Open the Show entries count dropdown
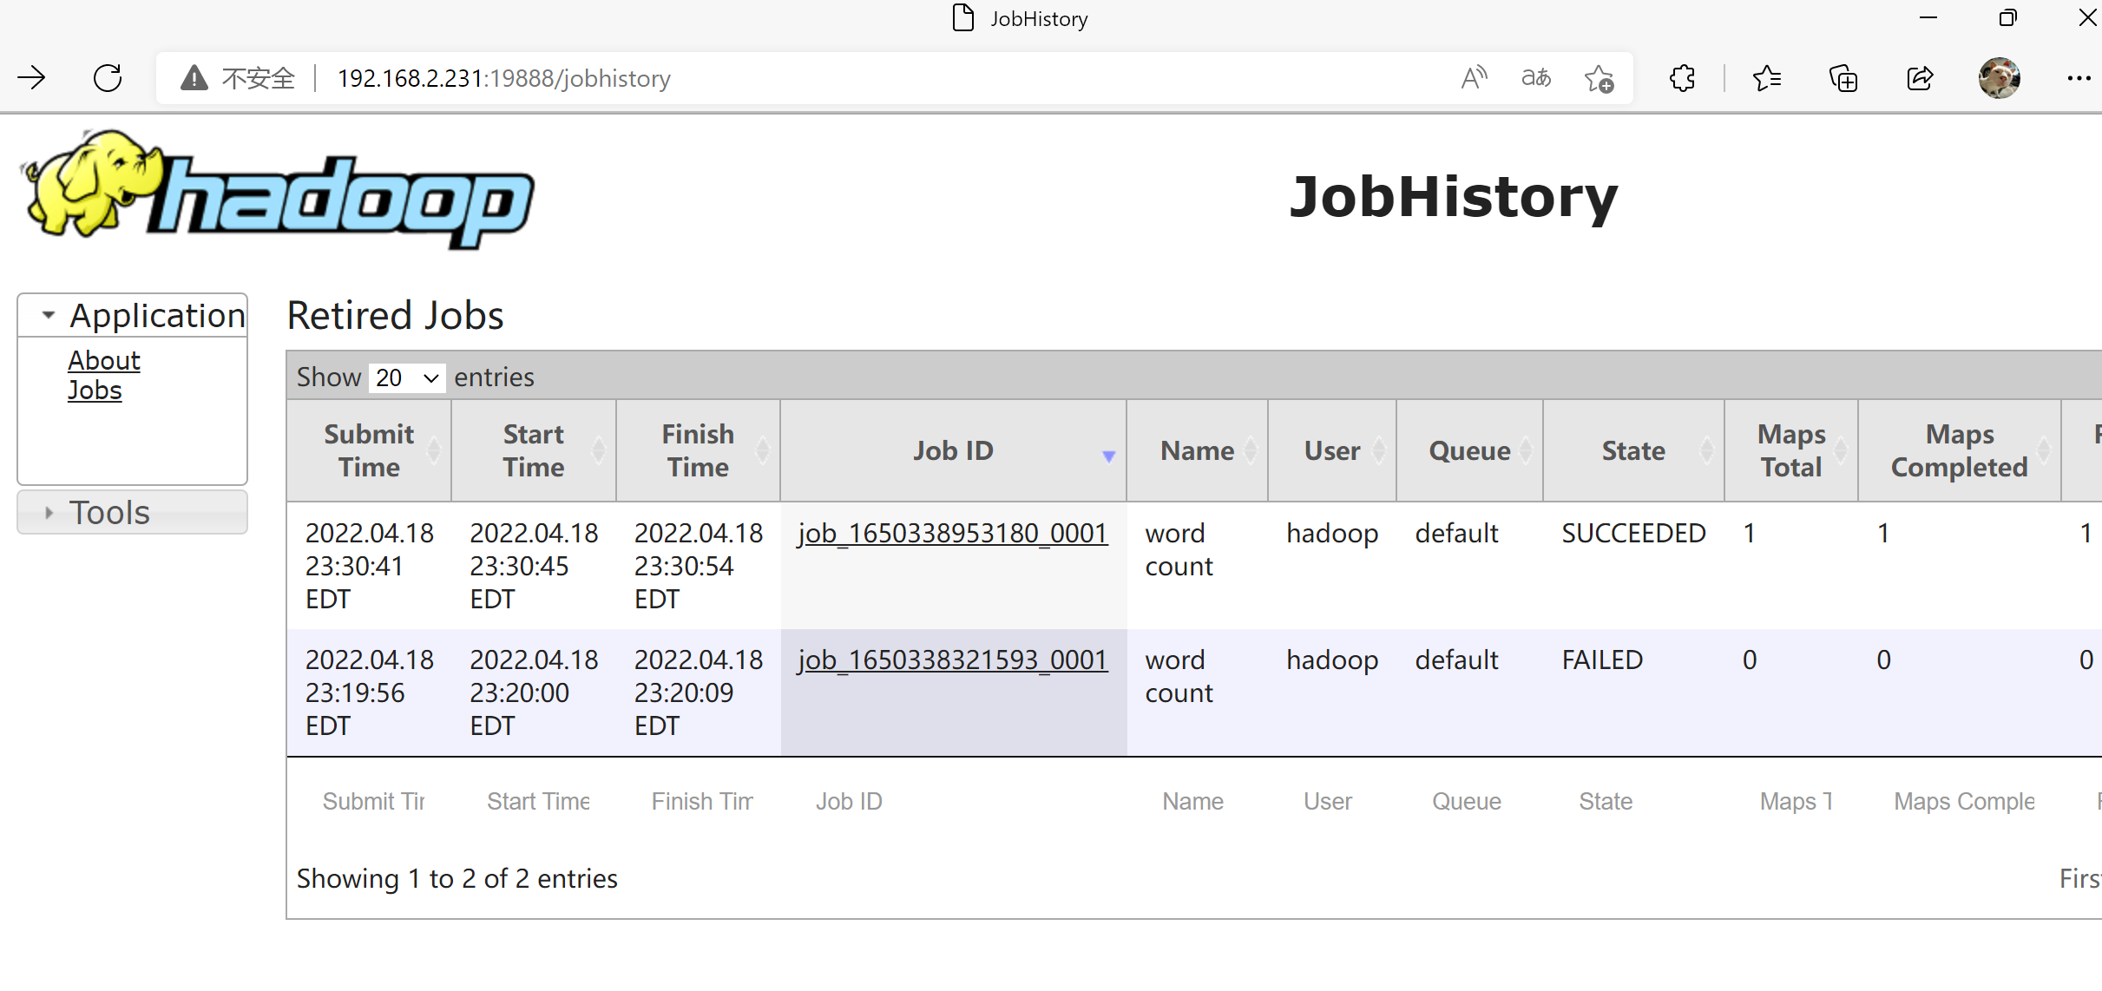 406,377
